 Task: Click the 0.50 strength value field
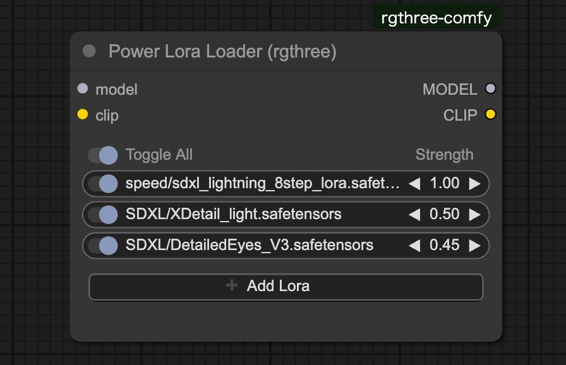tap(444, 215)
